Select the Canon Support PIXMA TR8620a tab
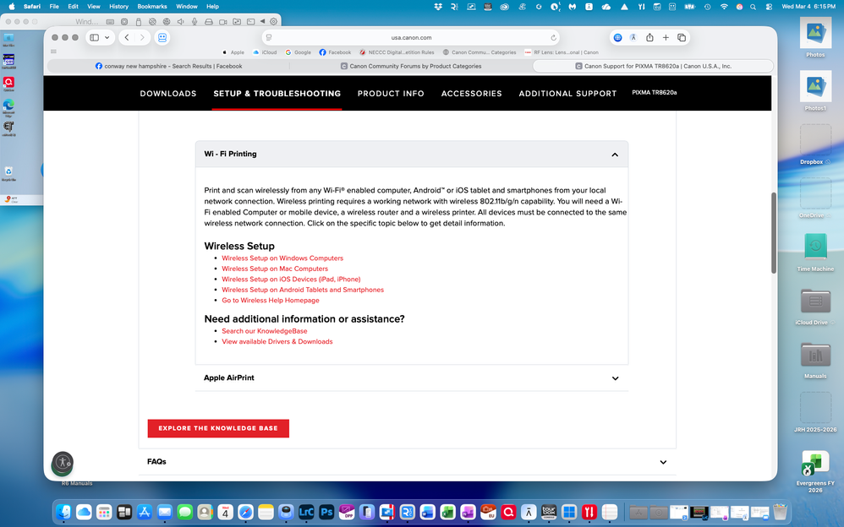 (653, 66)
